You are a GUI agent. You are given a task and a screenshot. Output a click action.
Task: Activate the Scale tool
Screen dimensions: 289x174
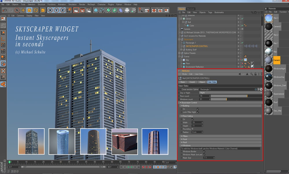coord(29,10)
